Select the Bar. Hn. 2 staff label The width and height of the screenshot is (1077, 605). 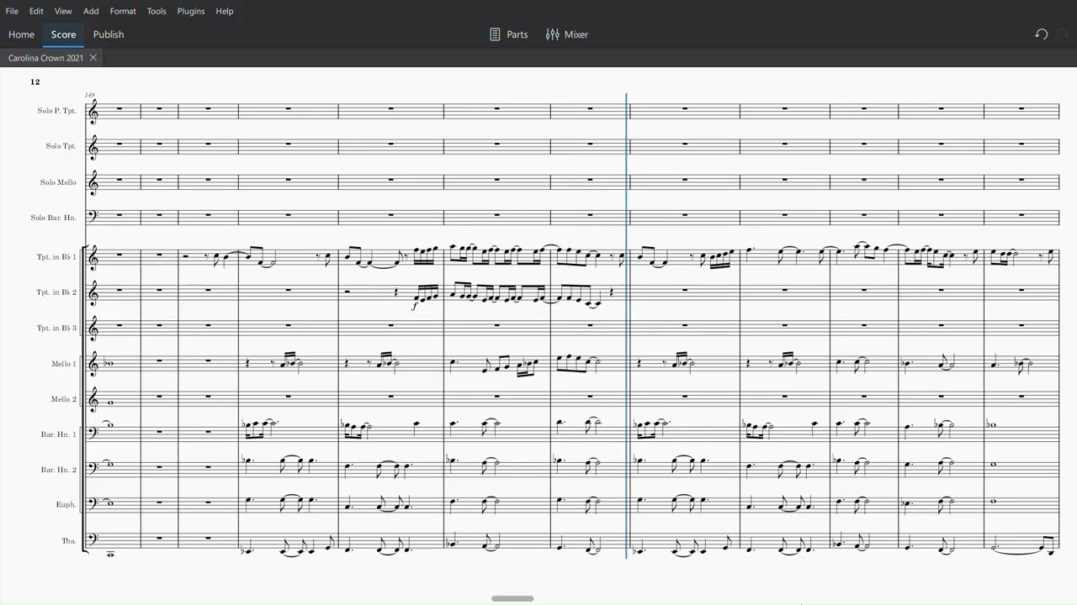click(59, 470)
